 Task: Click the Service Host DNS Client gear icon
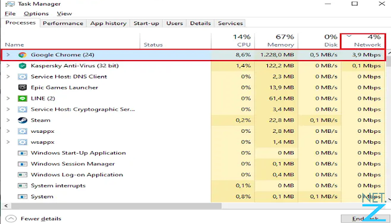tap(23, 77)
